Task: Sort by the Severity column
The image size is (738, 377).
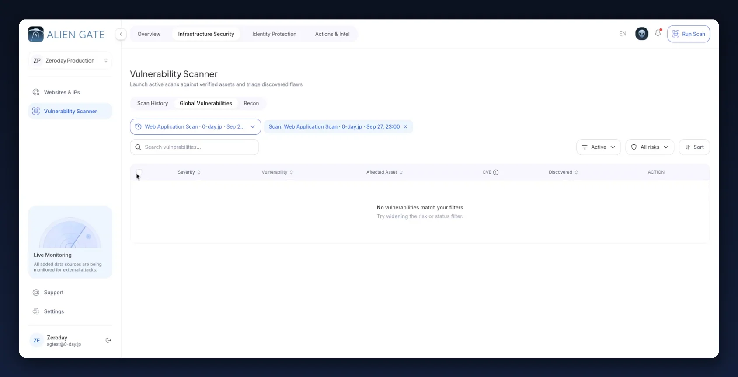Action: (x=189, y=172)
